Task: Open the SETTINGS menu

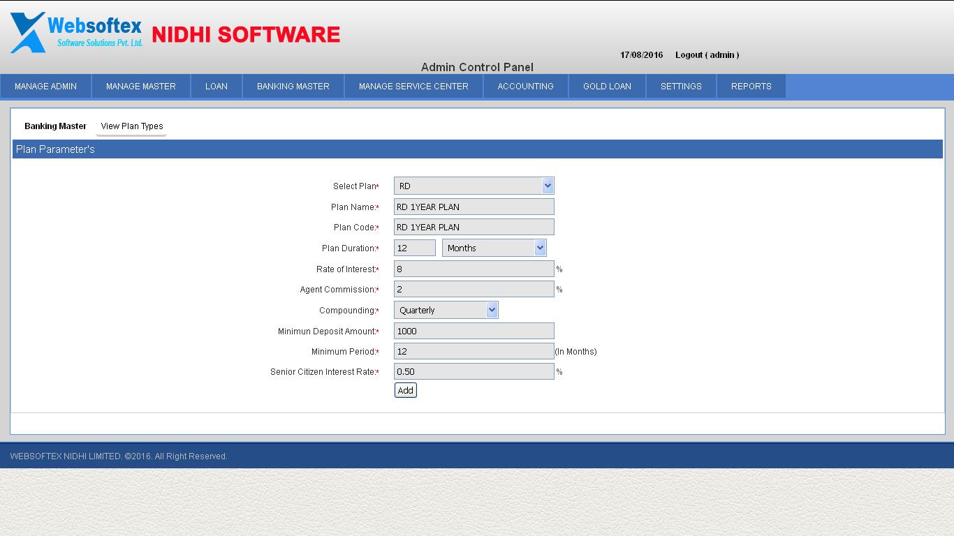Action: [681, 87]
